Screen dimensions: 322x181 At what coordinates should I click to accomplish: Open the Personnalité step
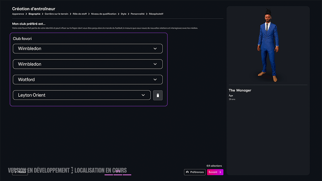pos(138,14)
